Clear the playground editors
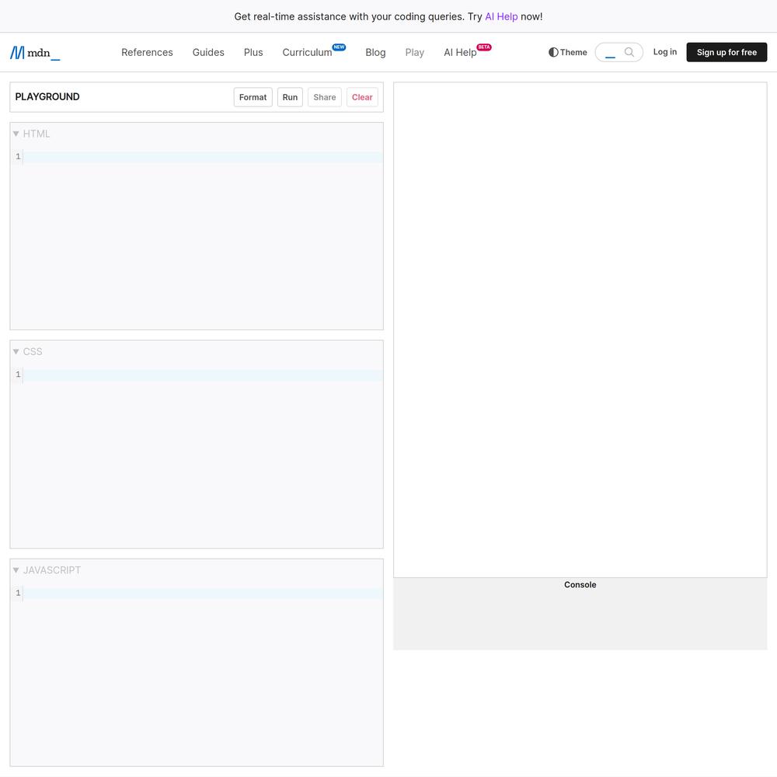Screen dimensions: 777x777 (x=362, y=97)
